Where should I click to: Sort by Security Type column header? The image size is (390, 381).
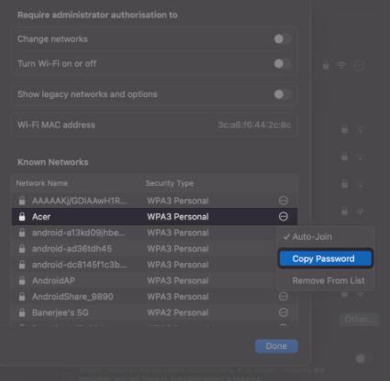[x=170, y=183]
